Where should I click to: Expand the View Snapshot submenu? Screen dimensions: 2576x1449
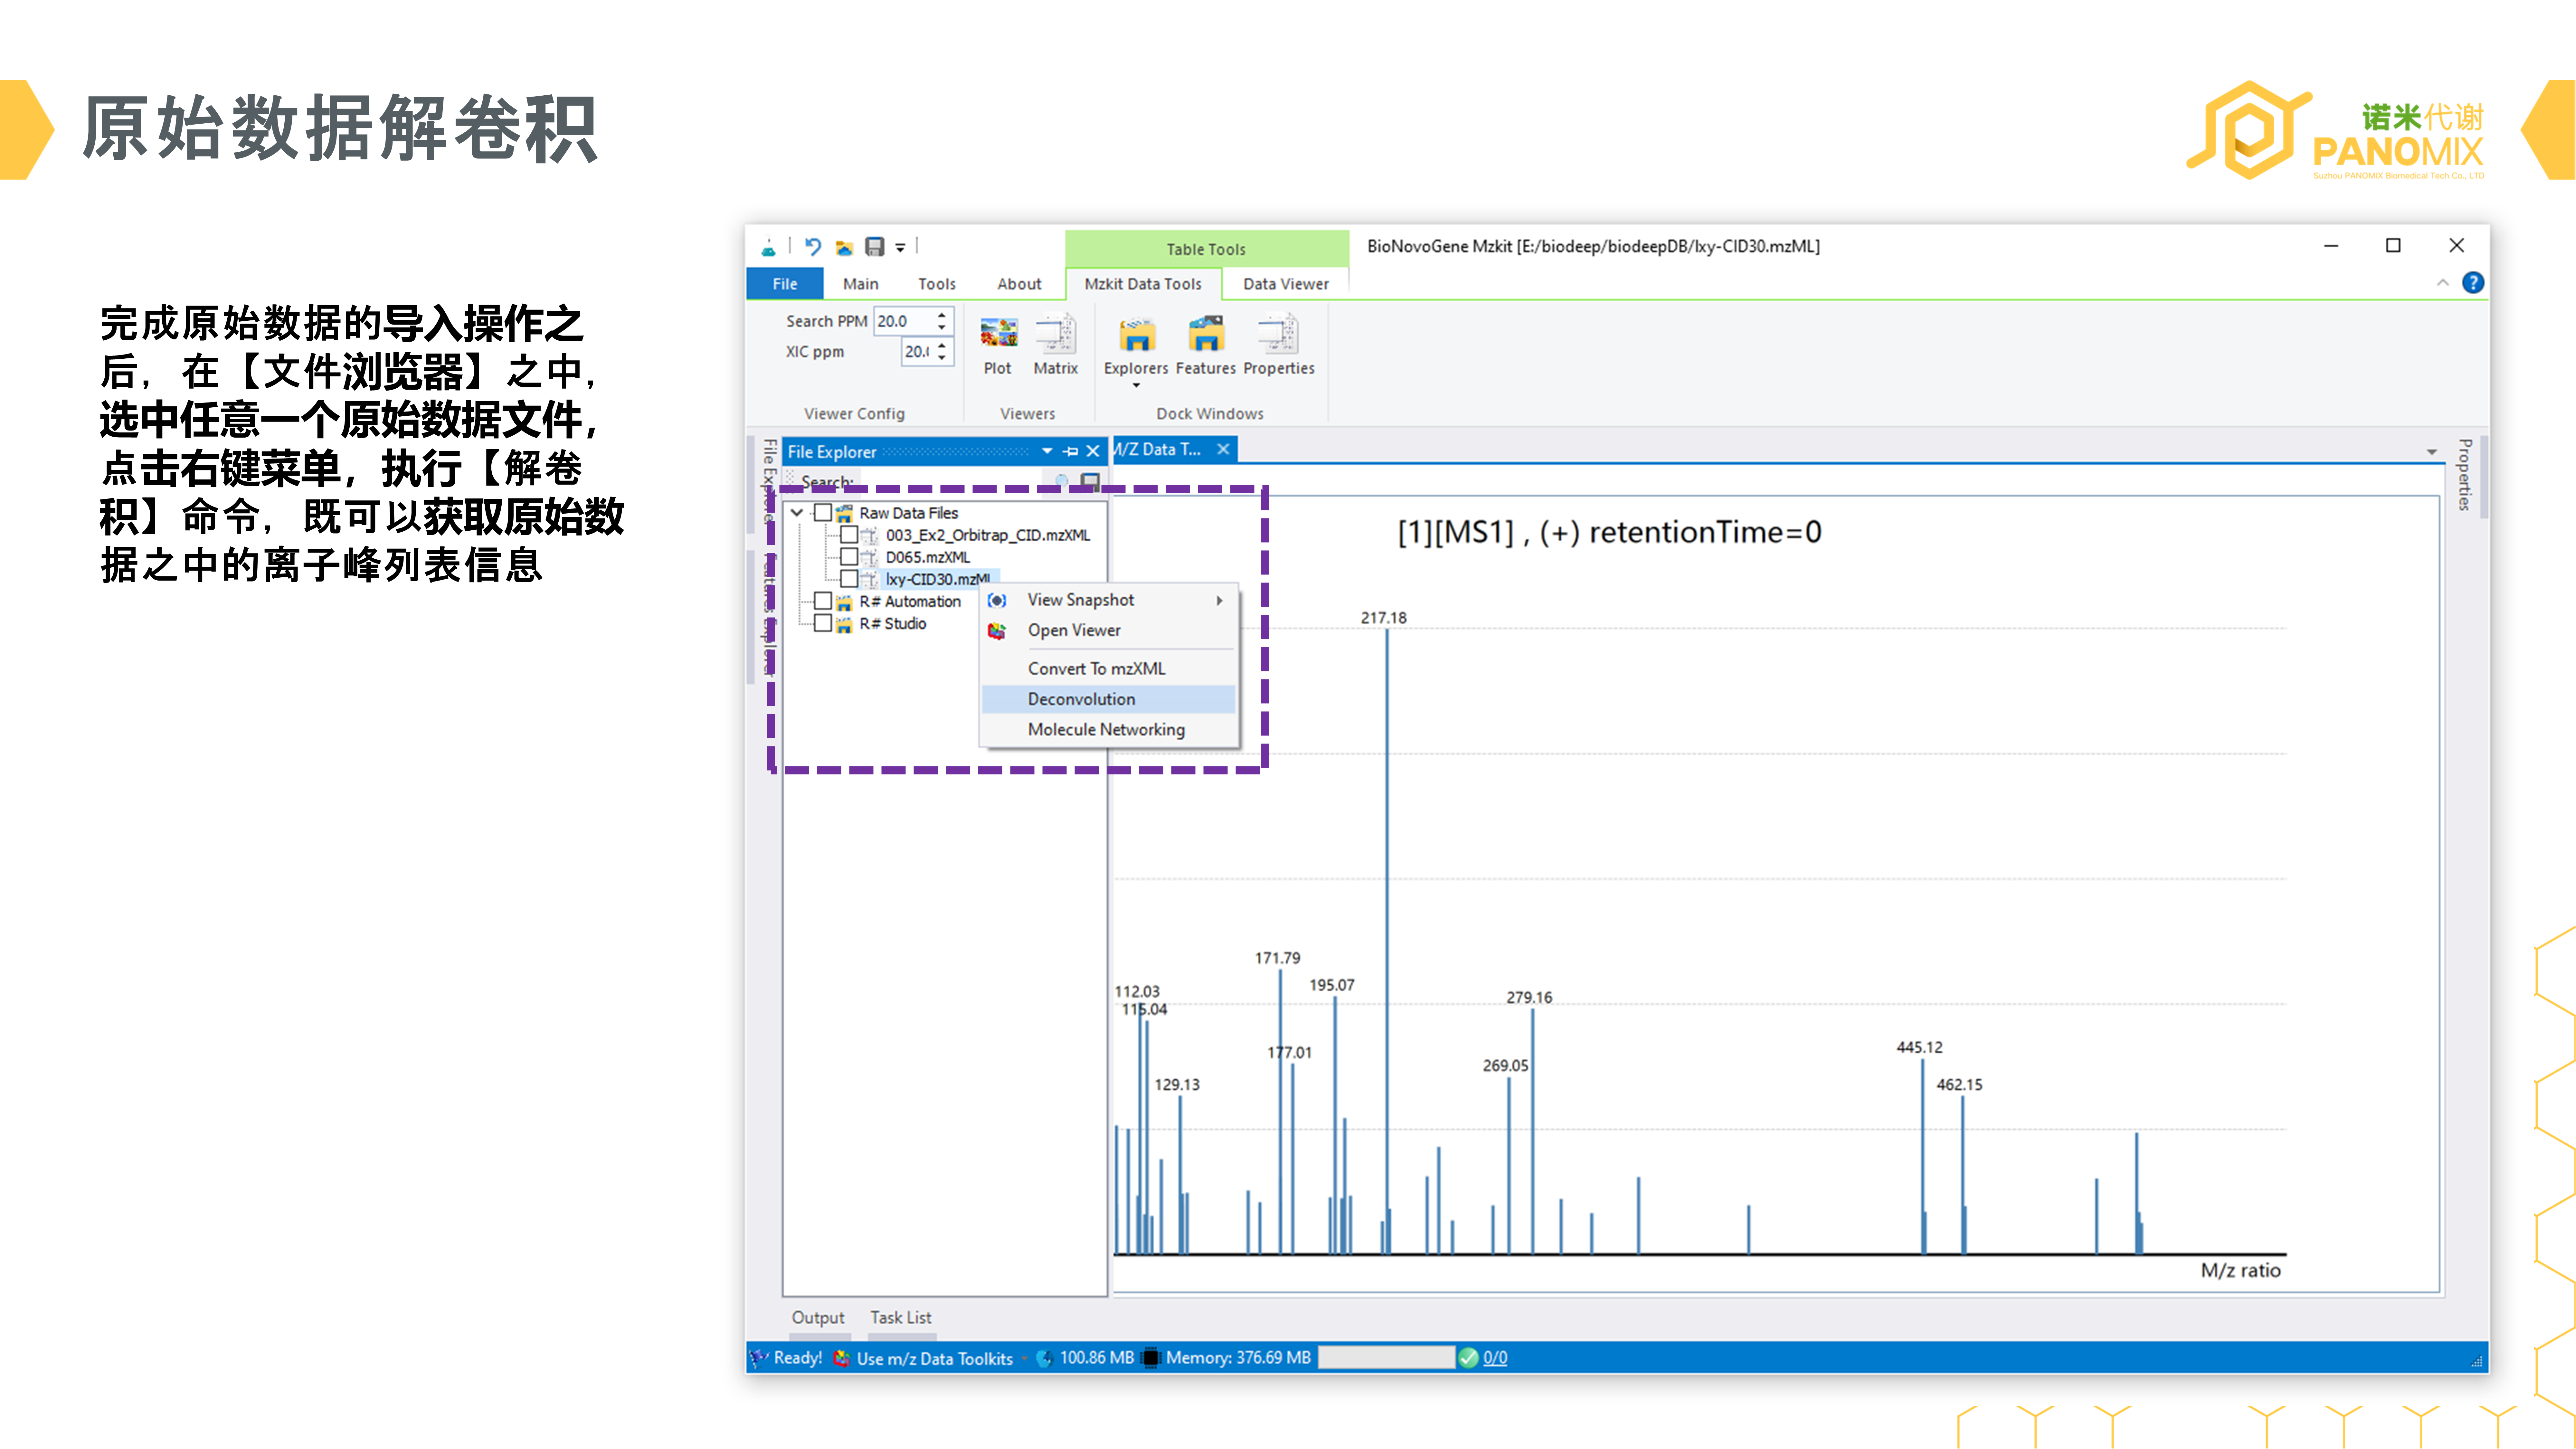(x=1219, y=600)
